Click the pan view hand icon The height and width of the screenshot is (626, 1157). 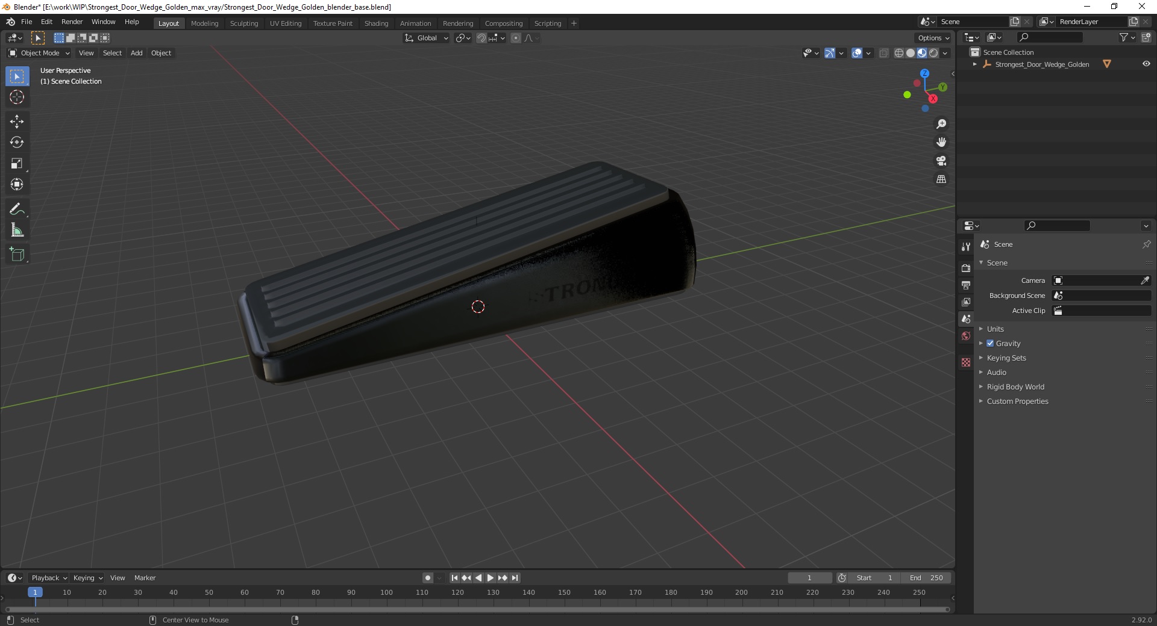point(941,142)
